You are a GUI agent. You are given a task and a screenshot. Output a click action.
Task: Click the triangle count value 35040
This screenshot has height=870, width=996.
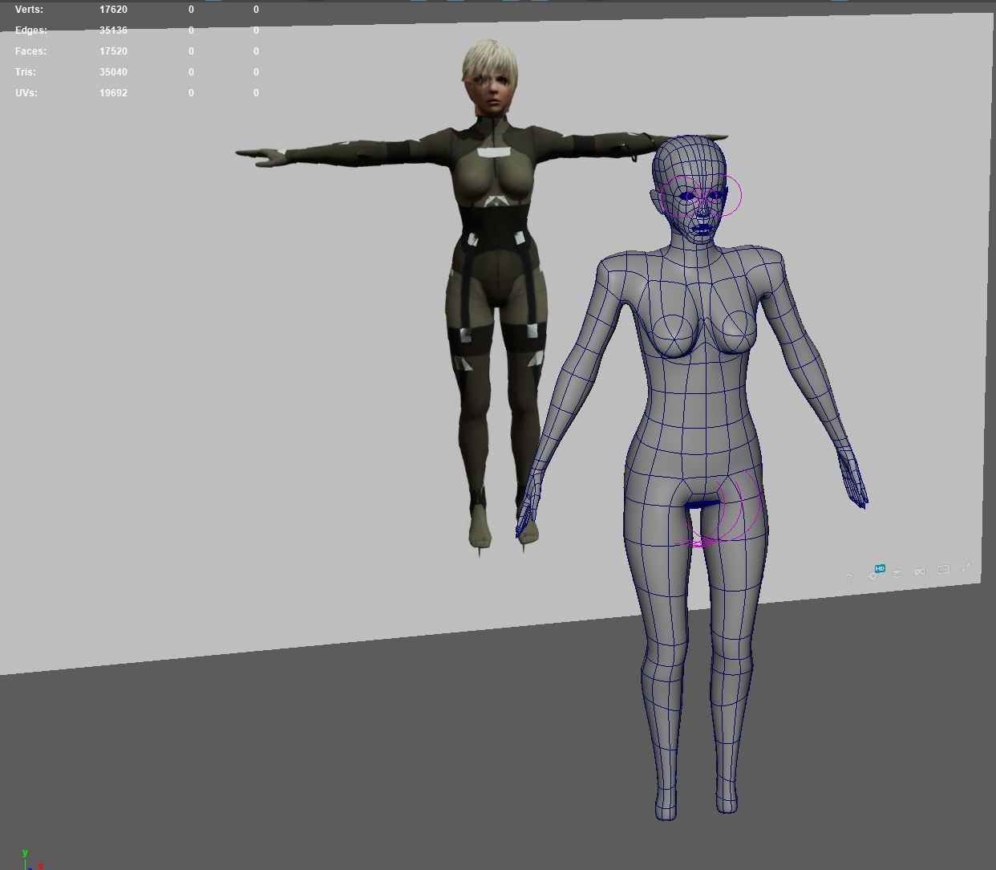click(113, 72)
